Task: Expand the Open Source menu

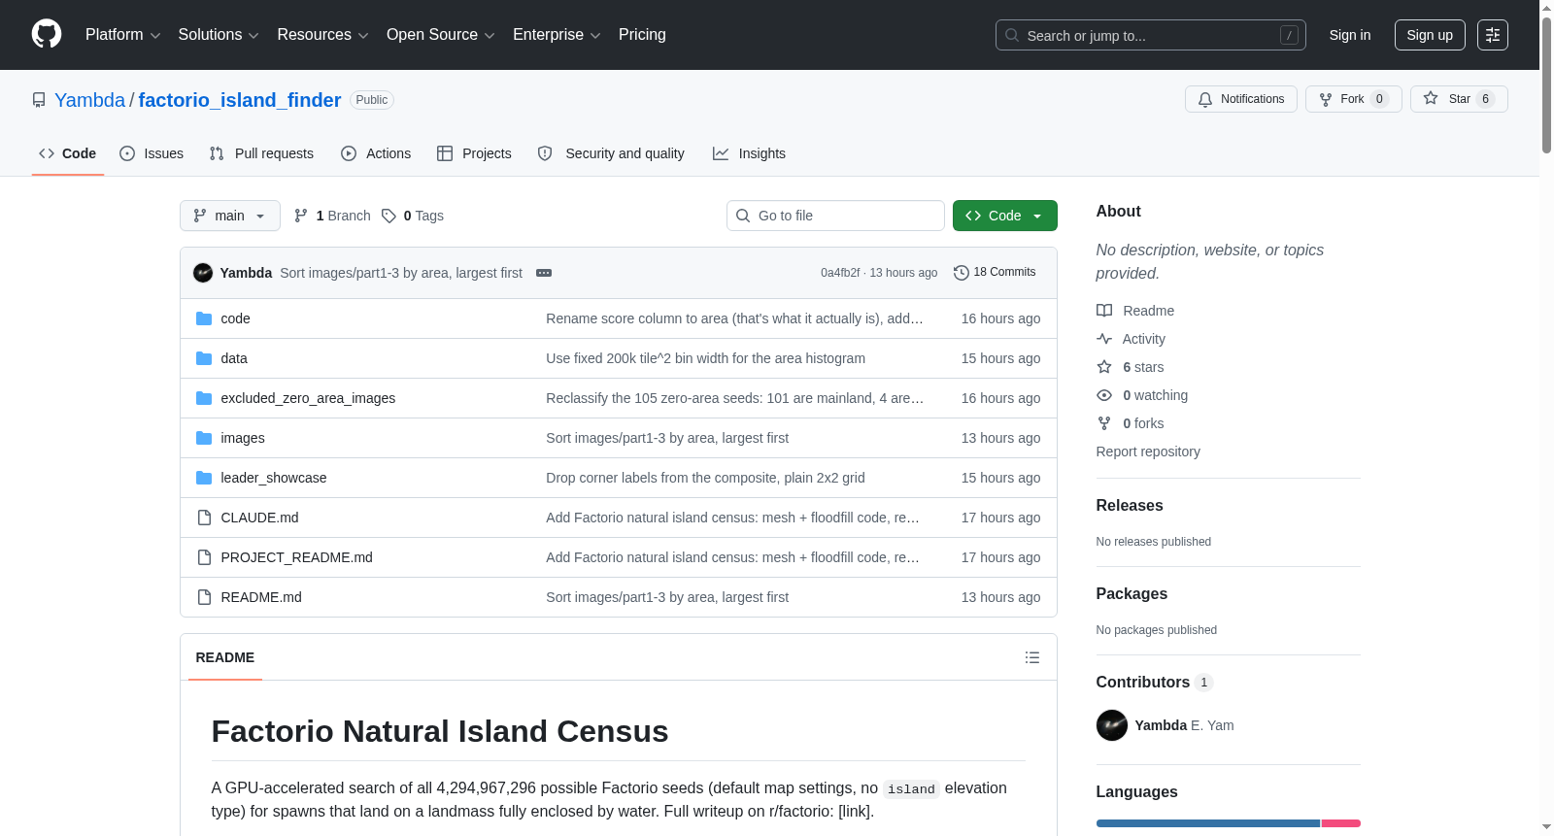Action: click(441, 35)
